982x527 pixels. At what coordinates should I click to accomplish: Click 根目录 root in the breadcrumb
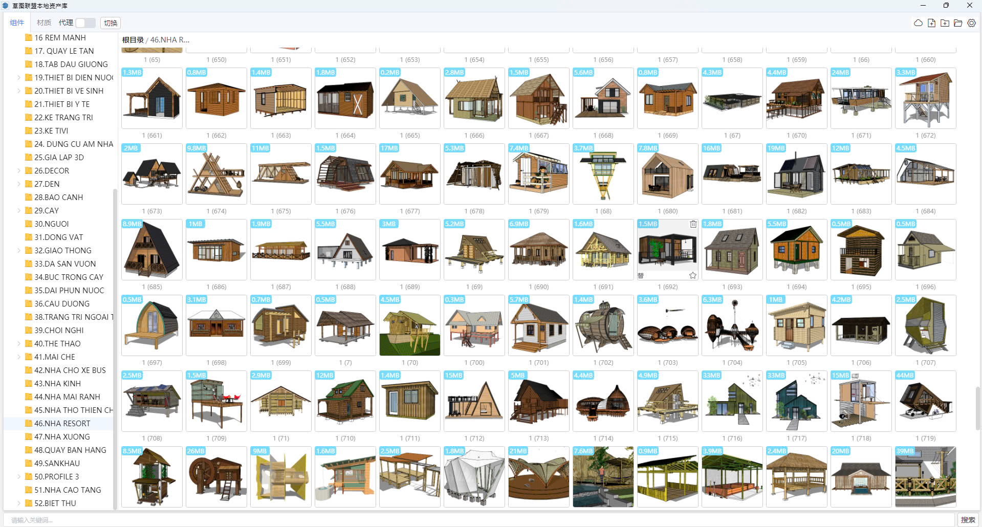coord(133,40)
